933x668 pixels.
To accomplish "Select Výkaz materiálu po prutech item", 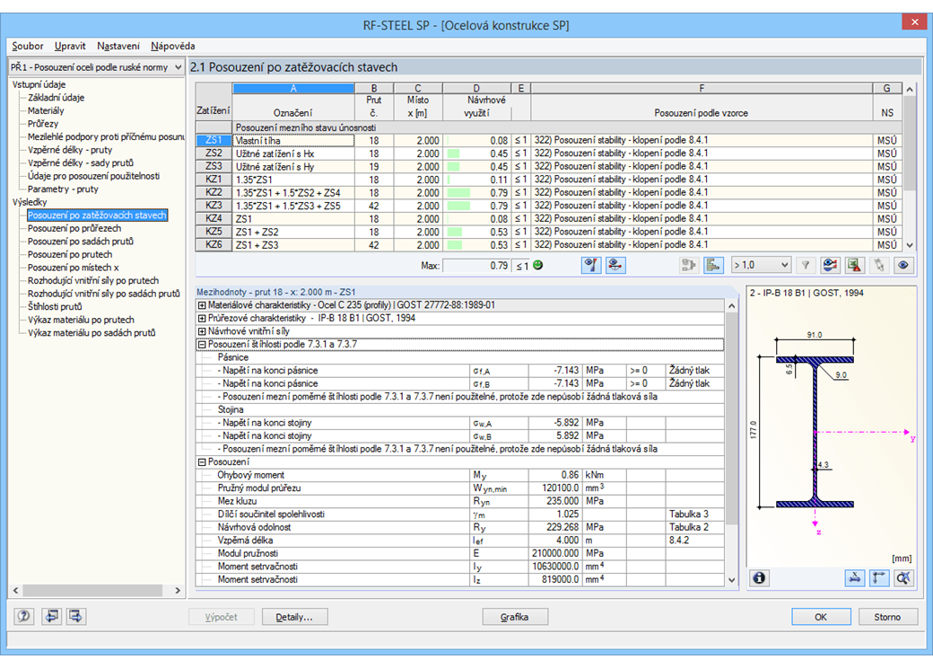I will tap(81, 321).
